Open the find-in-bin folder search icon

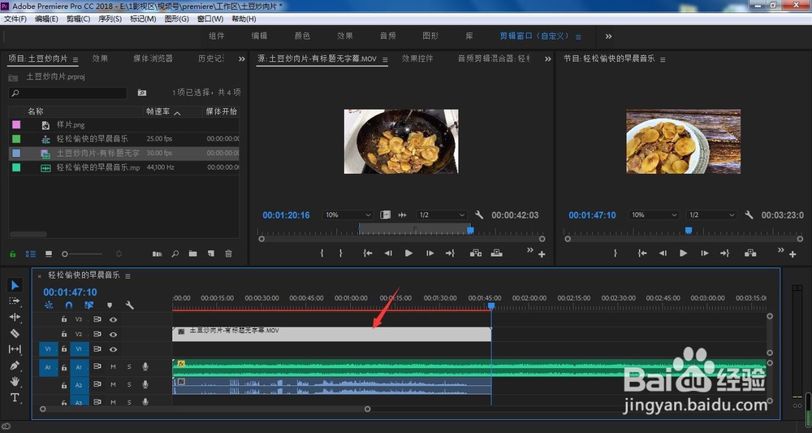pyautogui.click(x=142, y=93)
